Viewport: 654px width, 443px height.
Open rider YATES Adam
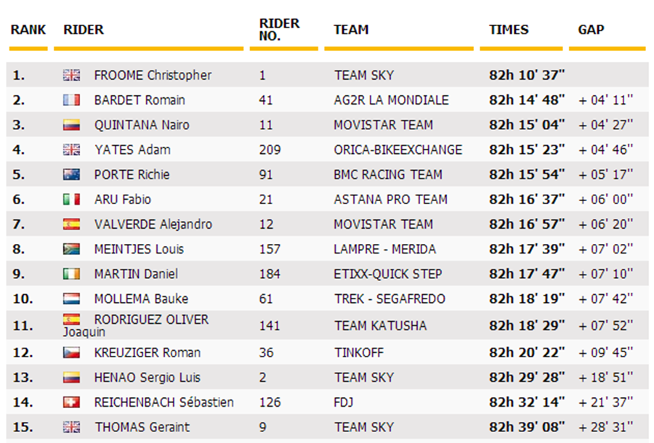133,150
